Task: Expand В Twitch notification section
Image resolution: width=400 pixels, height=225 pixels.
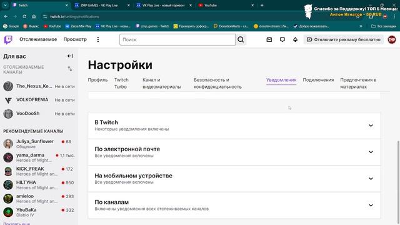Action: pos(234,126)
